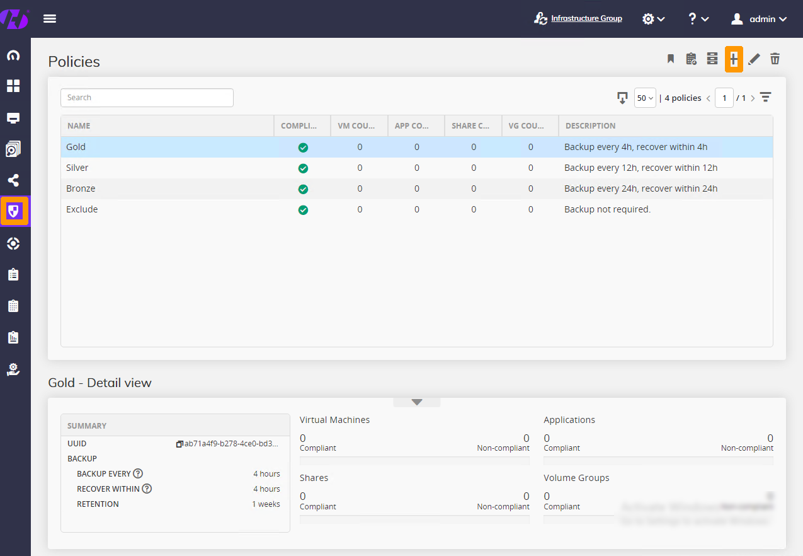
Task: Open the settings gear dropdown
Action: pyautogui.click(x=653, y=19)
